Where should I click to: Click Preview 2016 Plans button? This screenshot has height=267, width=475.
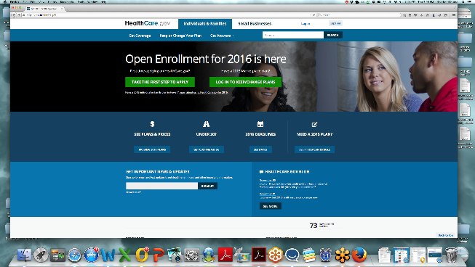click(x=152, y=149)
